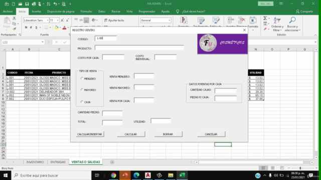This screenshot has height=180, width=321.
Task: Click the CALCULAR button
Action: (x=130, y=134)
